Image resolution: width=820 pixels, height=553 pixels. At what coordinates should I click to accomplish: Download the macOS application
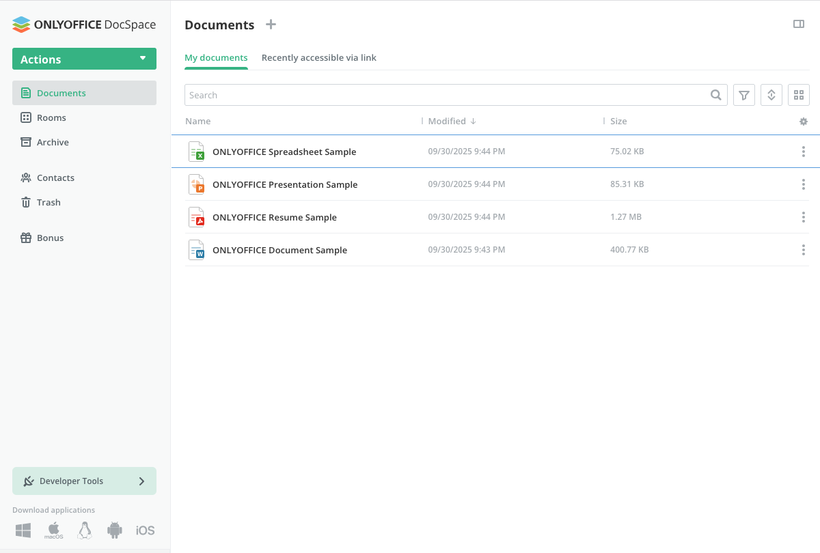[x=54, y=530]
